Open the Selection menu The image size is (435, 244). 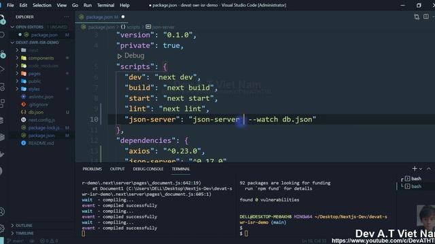coord(42,5)
